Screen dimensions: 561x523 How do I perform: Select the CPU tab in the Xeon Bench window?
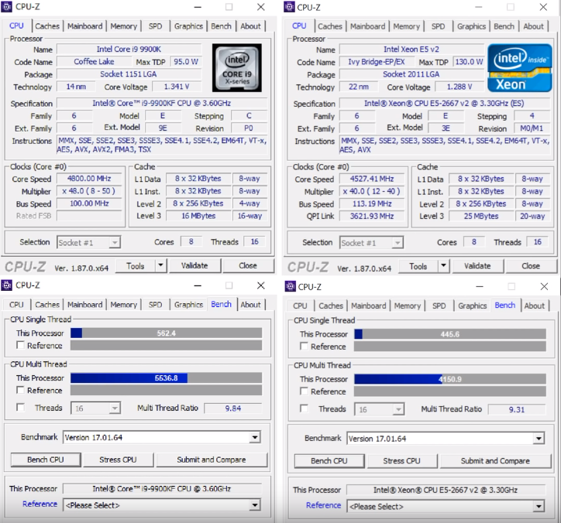pos(300,306)
